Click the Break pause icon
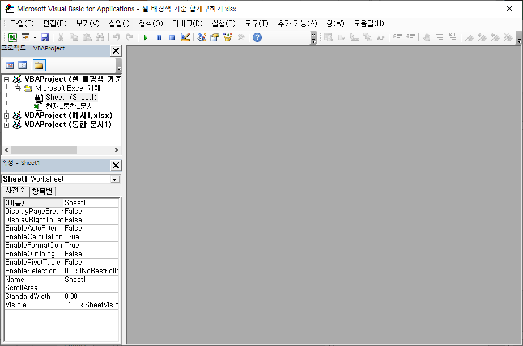Screen dimensions: 523x346 coord(159,37)
